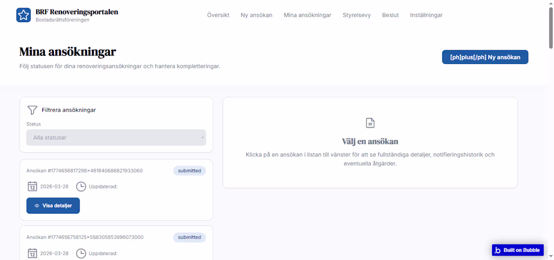
Task: Click Uppdaterad label in application #1774656758125
Action: pos(103,253)
